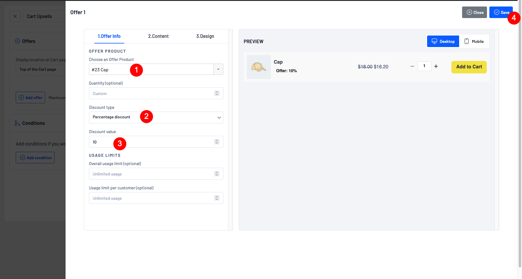Switch preview to Desktop view
This screenshot has width=522, height=279.
tap(443, 41)
